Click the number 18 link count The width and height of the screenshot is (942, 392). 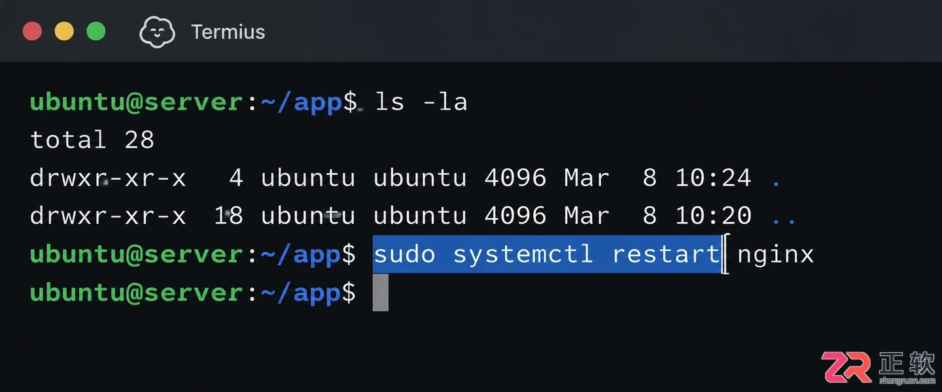pos(228,216)
